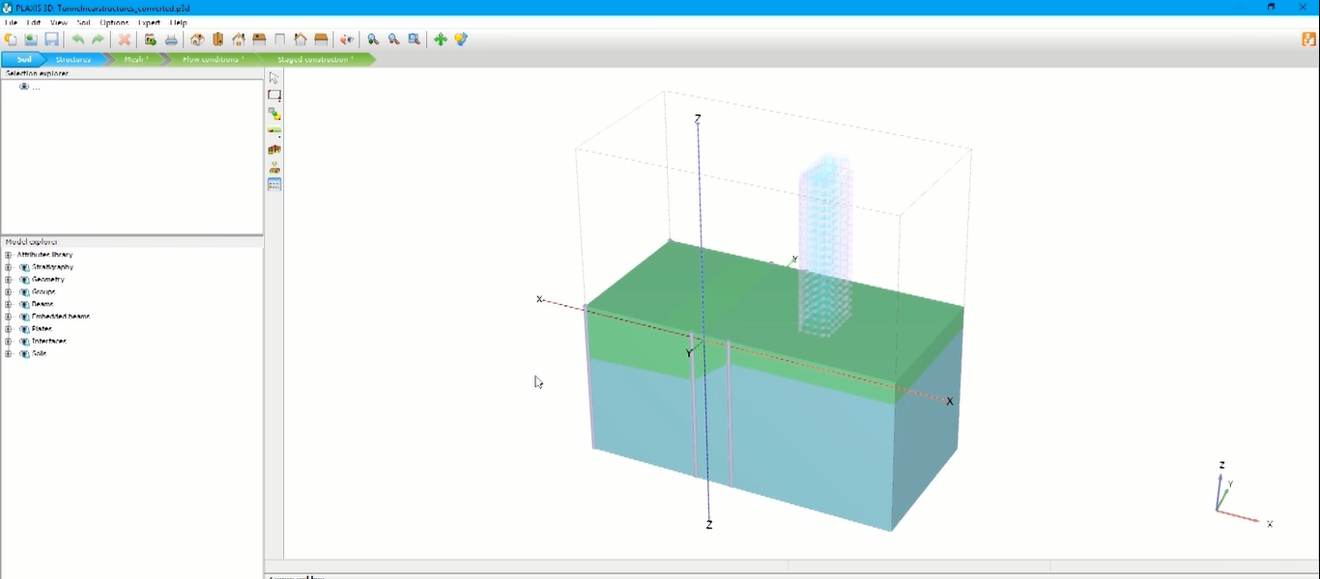
Task: Click the tall side-view house icon
Action: point(218,40)
